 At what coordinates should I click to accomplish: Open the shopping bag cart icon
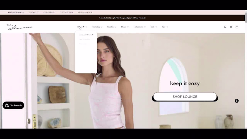(x=237, y=27)
